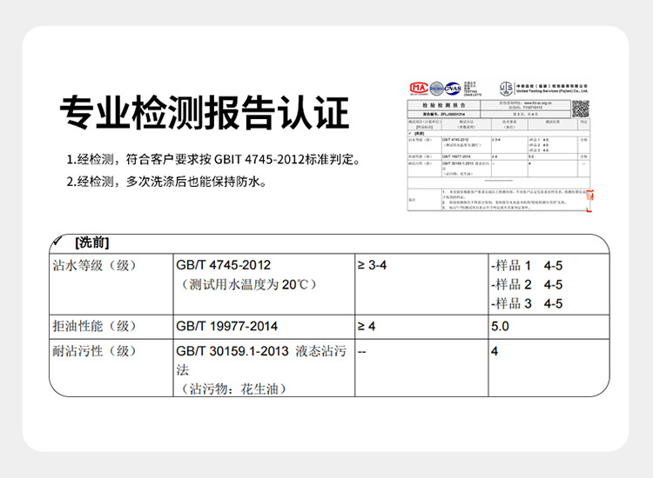Click the cell GB/T 30159.1-2013 液态沾污法
Viewport: 653px width, 478px height.
tap(261, 360)
